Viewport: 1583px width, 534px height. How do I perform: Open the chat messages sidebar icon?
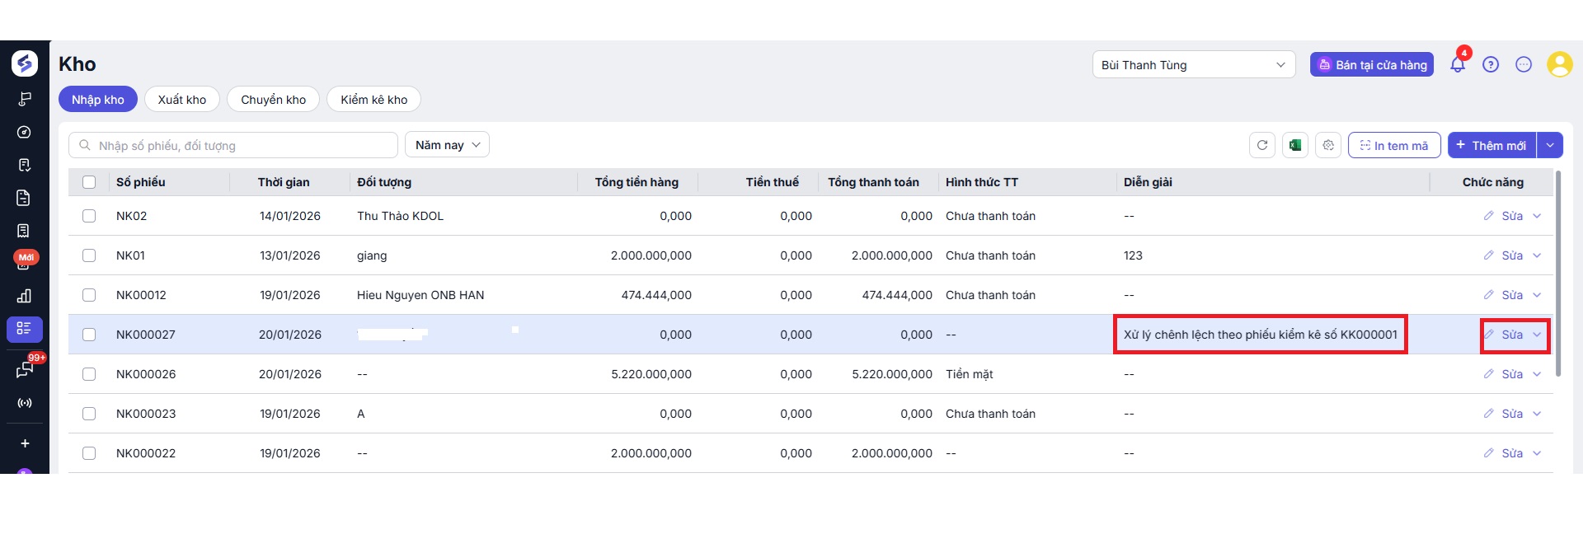click(24, 370)
